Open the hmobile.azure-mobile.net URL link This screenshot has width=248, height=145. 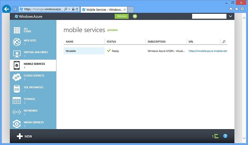click(208, 51)
